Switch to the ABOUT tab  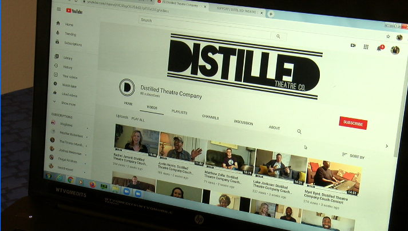click(x=274, y=128)
